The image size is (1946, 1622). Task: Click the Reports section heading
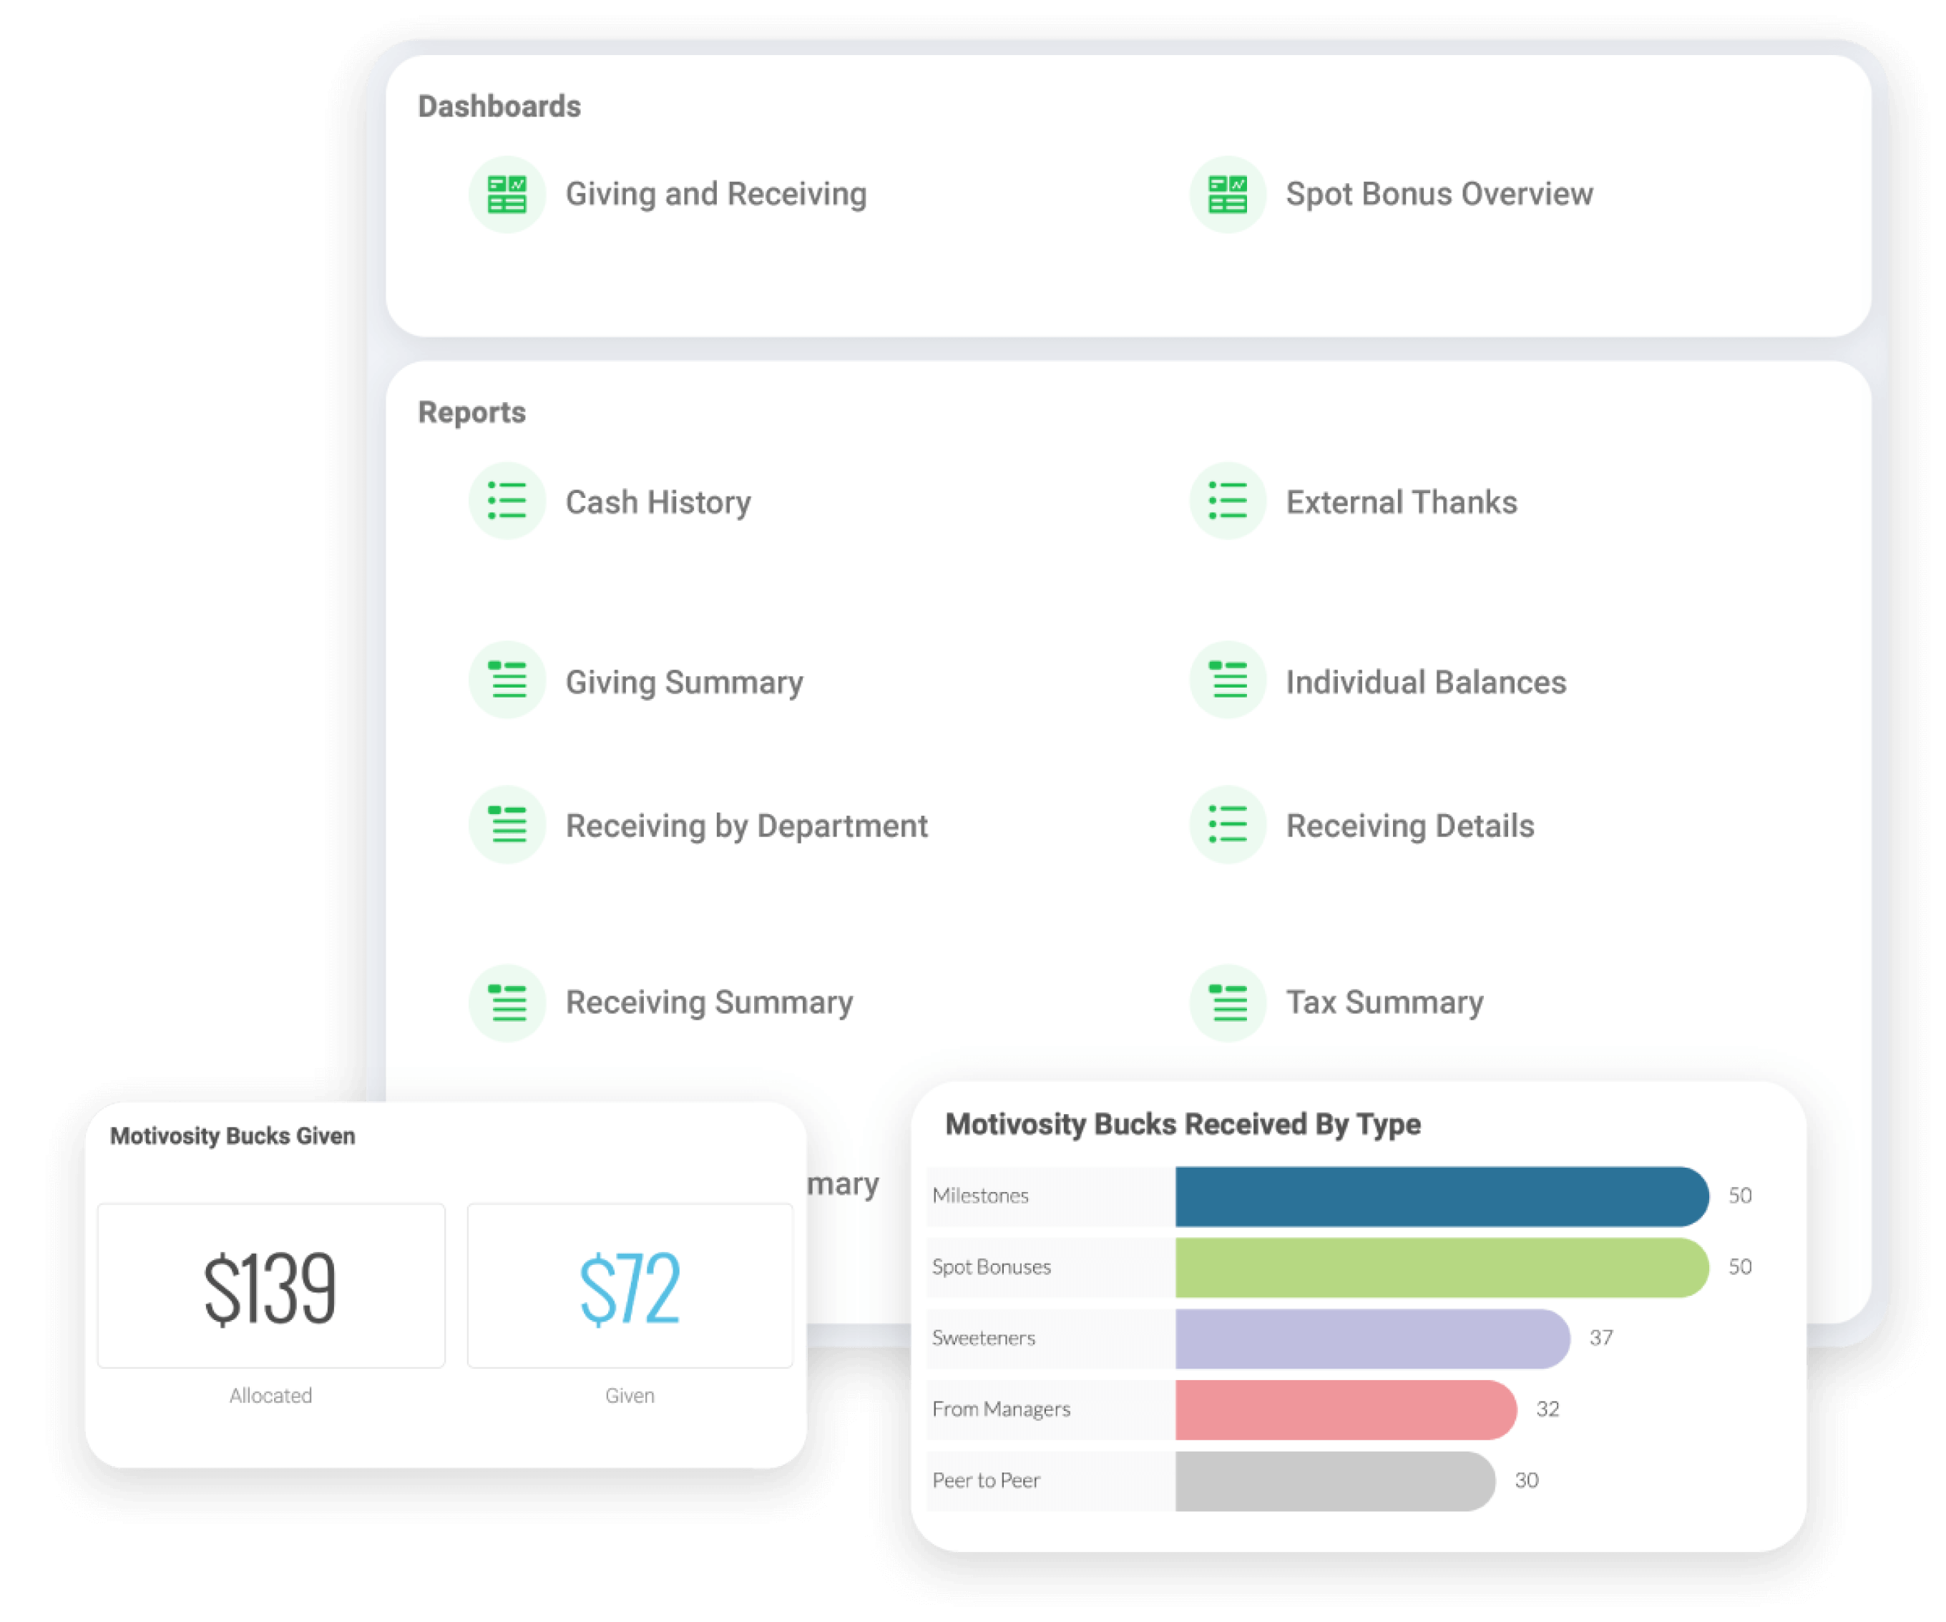click(x=471, y=412)
